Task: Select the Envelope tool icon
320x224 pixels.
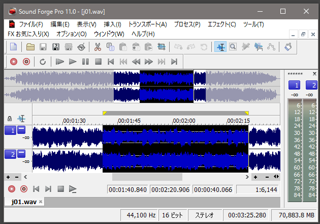Action: coord(271,47)
